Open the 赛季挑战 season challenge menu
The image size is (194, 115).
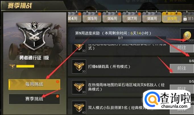[34, 99]
